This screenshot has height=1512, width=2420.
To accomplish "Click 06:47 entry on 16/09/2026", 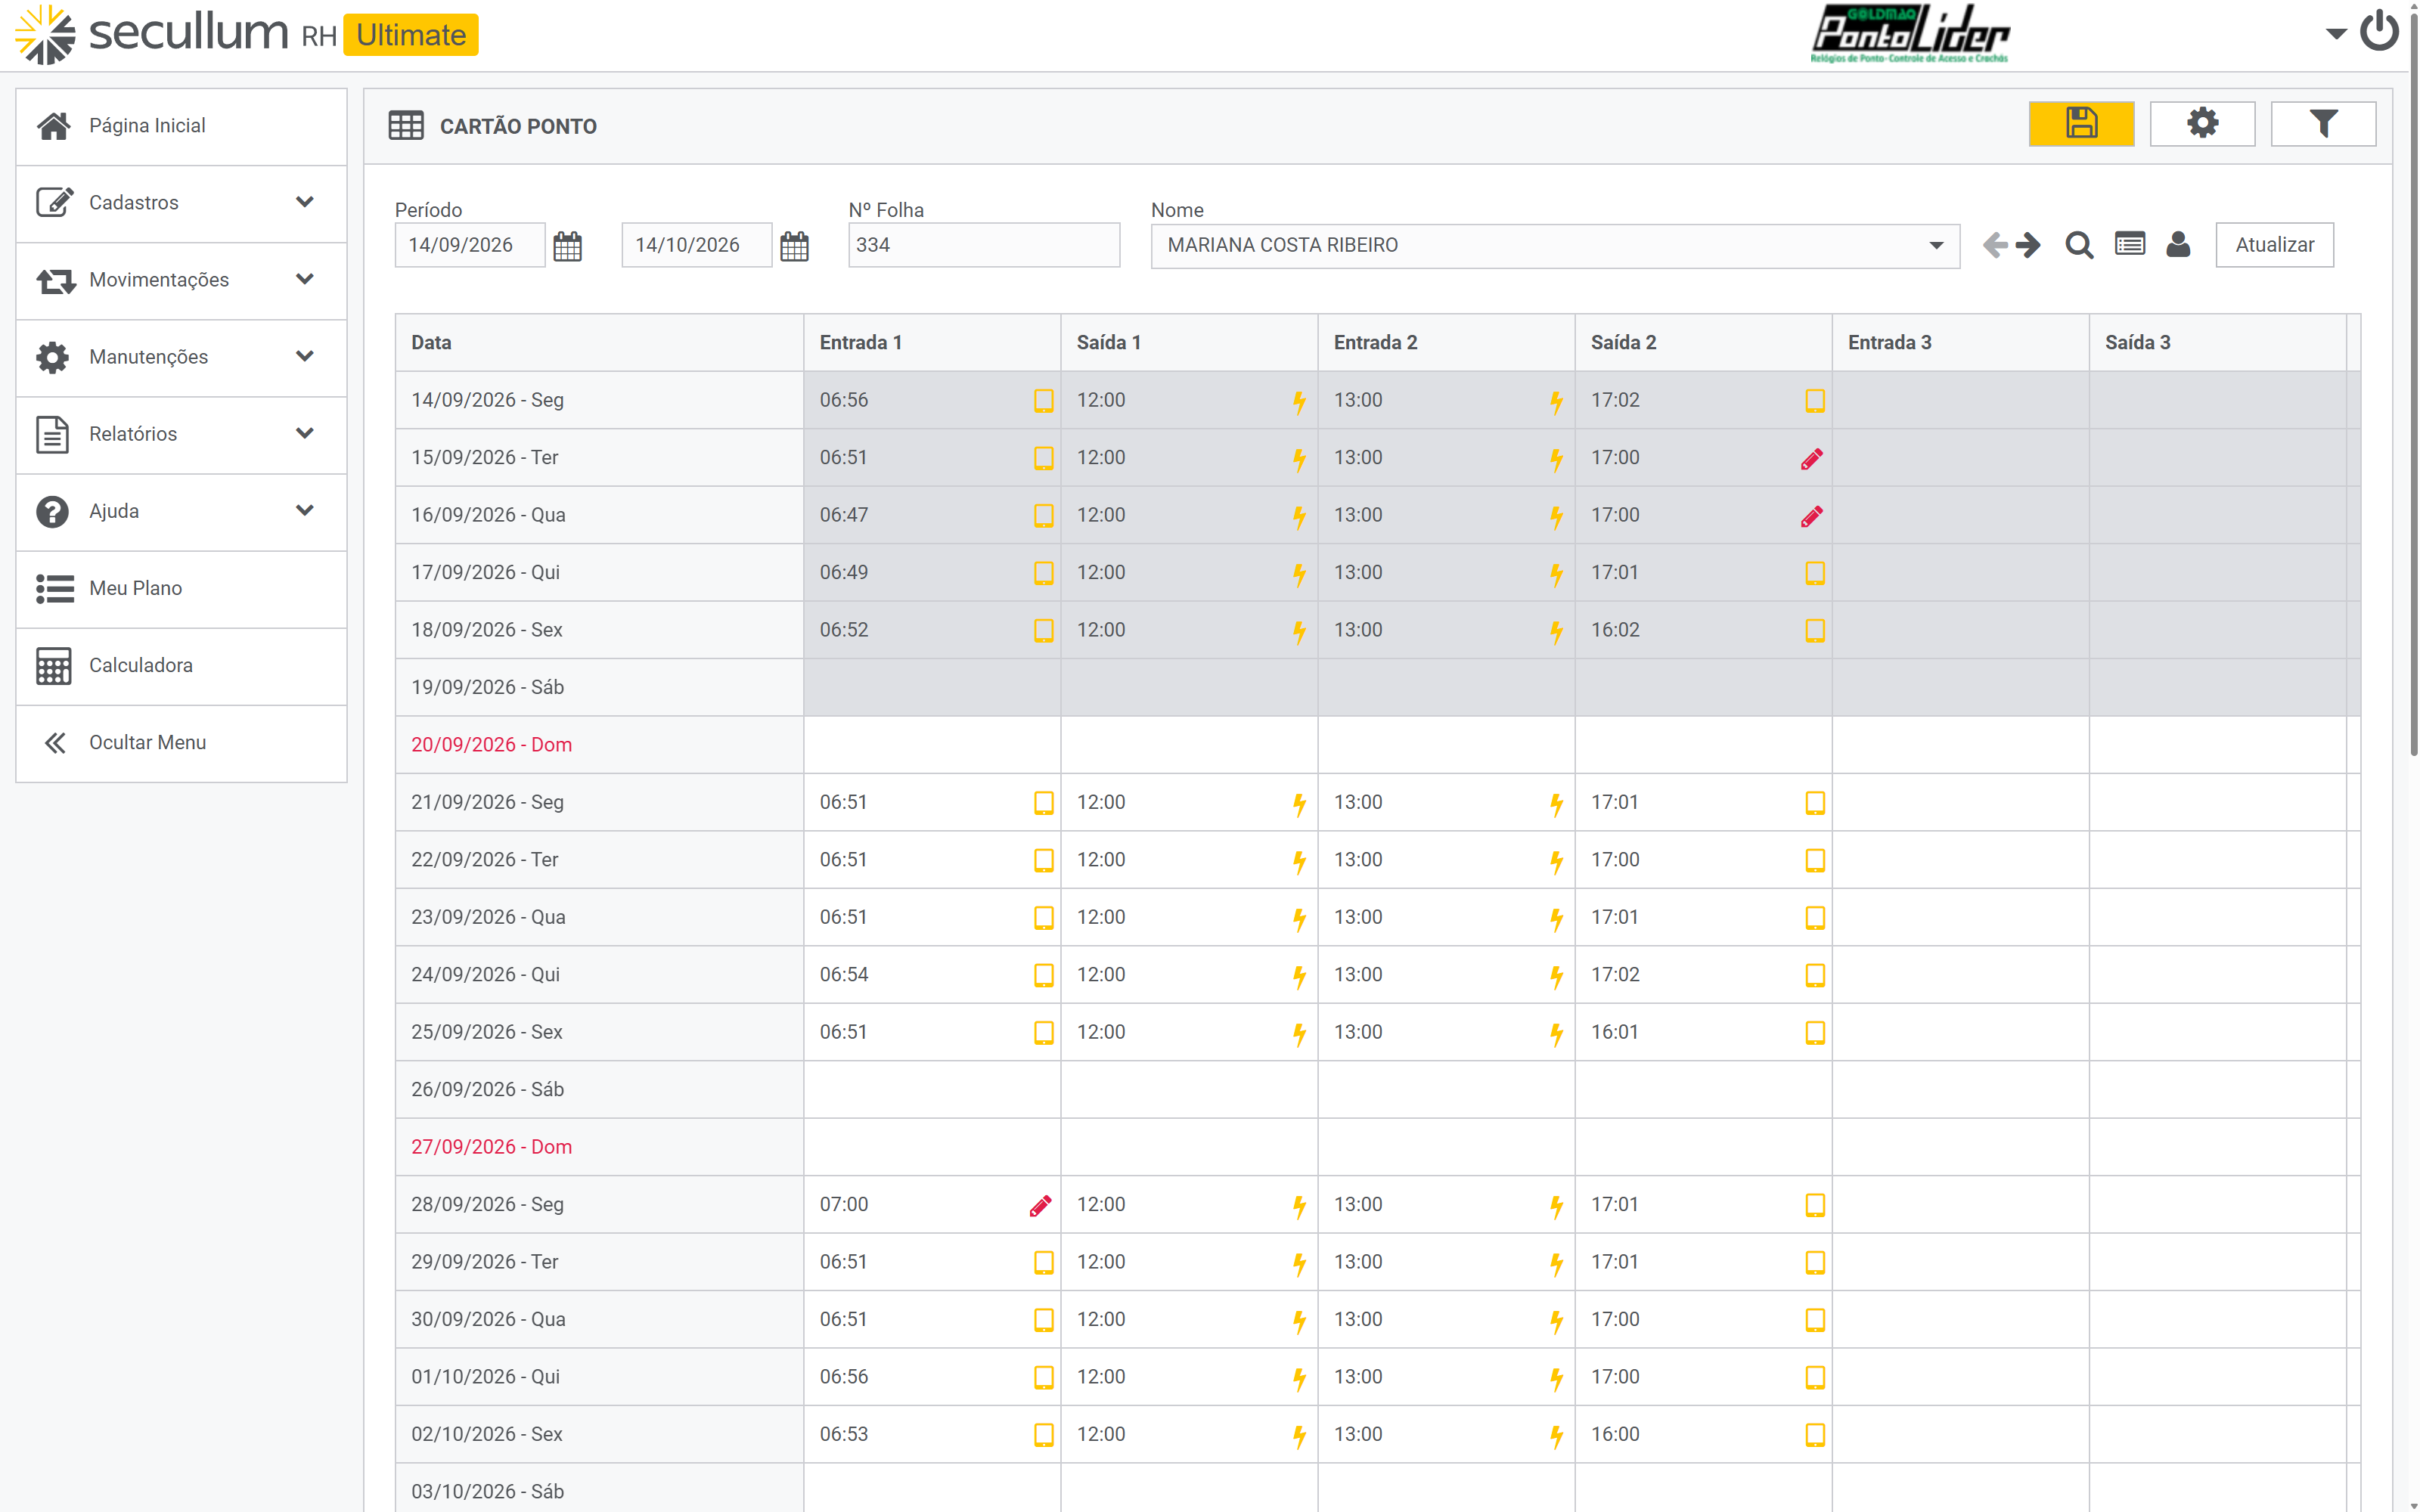I will (x=844, y=515).
